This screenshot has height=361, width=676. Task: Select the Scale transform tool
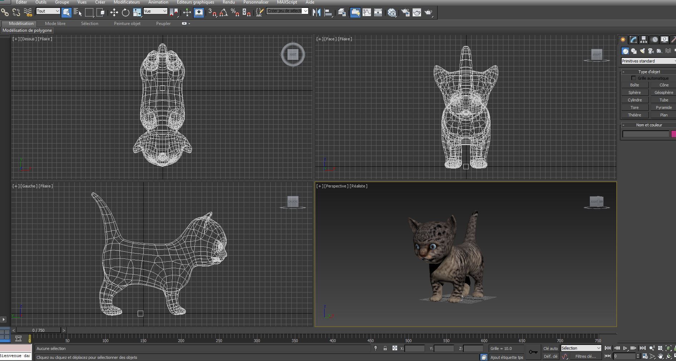(137, 12)
